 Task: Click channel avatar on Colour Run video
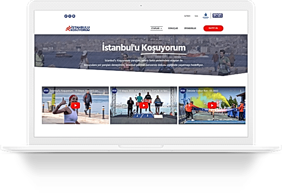point(183,91)
